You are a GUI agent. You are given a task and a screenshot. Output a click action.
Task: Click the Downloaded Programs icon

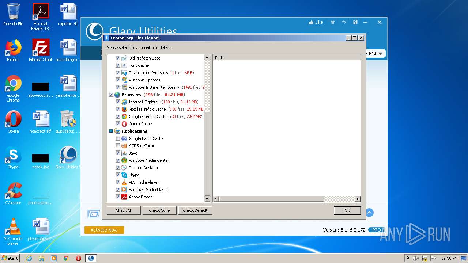pos(124,73)
